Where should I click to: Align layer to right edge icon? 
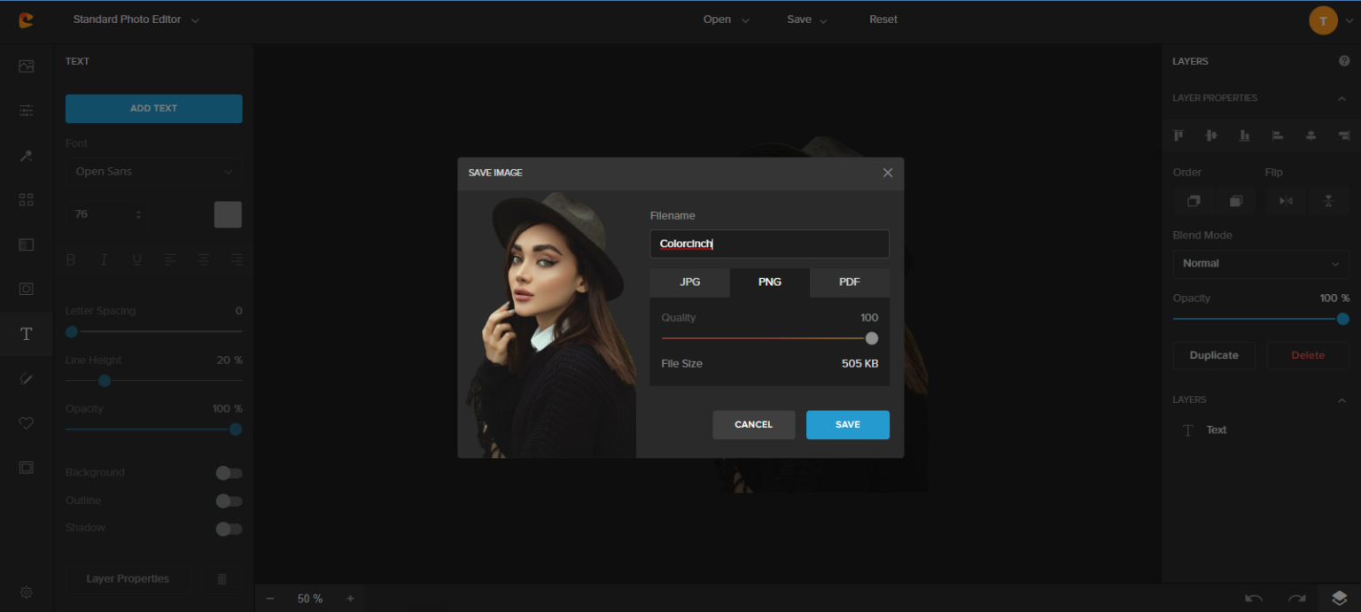[x=1344, y=136]
